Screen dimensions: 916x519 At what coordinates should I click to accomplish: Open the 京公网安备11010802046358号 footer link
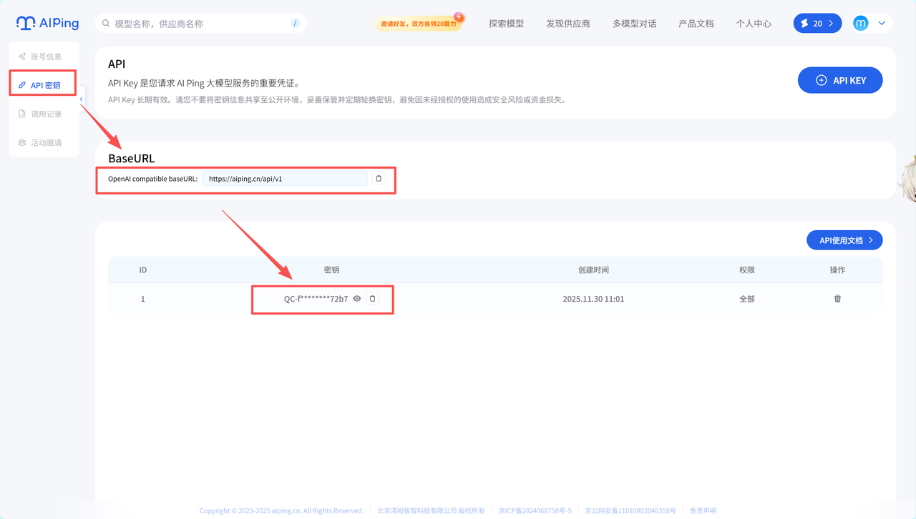pyautogui.click(x=630, y=511)
